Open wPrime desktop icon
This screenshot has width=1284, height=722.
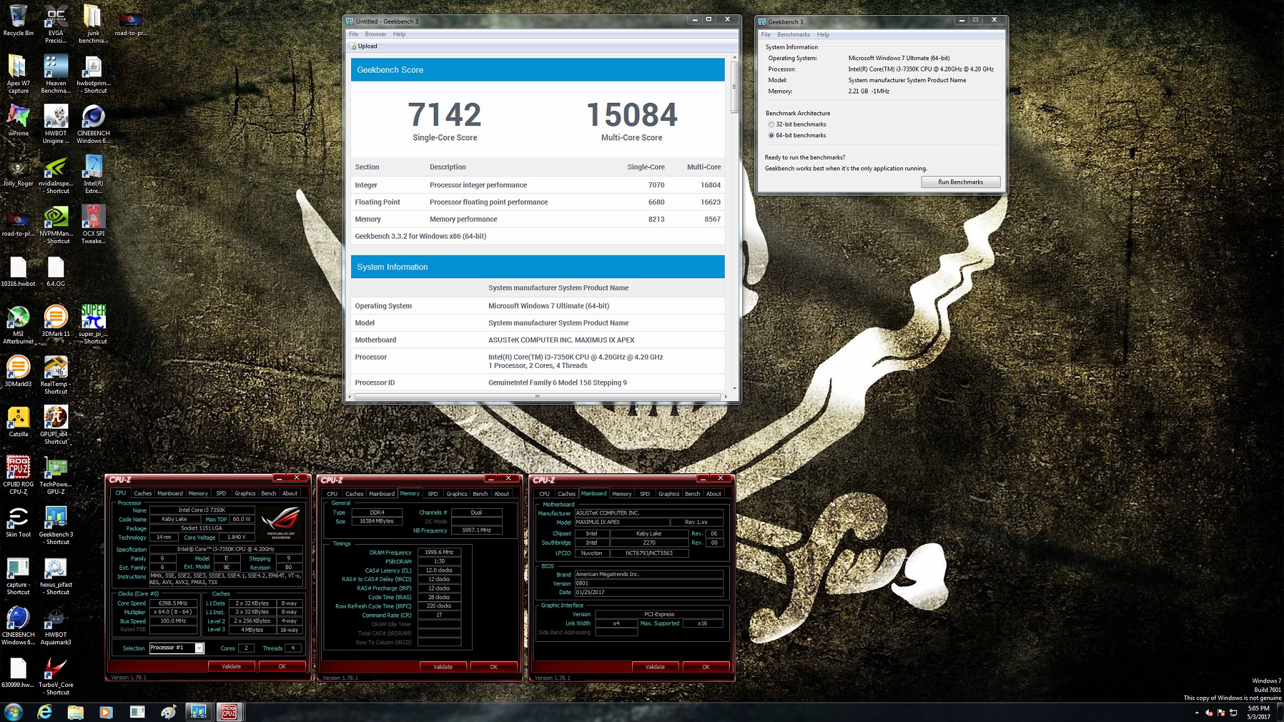[x=18, y=120]
